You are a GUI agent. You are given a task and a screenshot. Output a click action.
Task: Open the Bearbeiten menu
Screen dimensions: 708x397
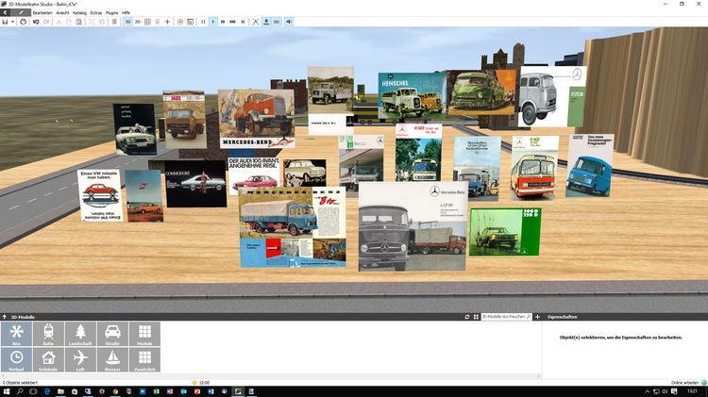point(42,12)
